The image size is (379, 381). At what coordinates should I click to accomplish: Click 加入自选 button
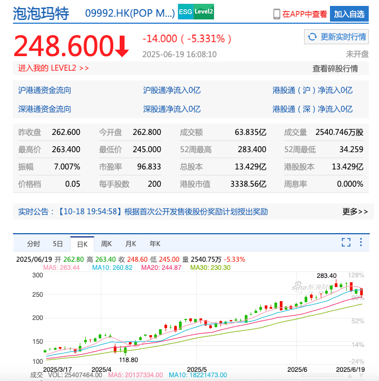(349, 14)
